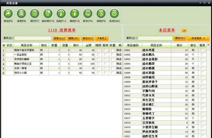212x138 pixels.
Task: Select menu item 小葱拌豆腐
Action: click(165, 127)
